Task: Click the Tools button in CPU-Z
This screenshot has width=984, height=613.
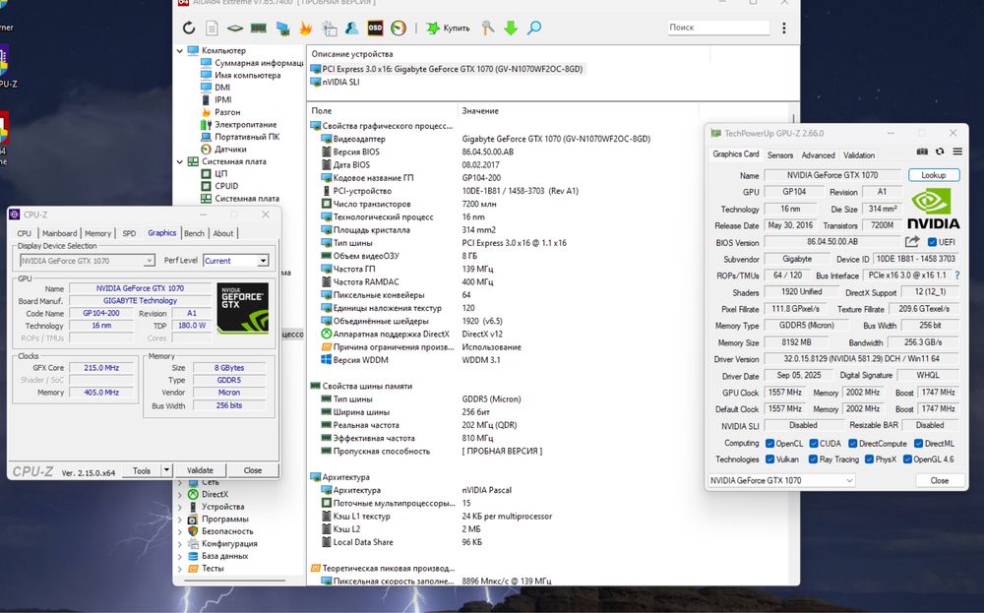Action: pyautogui.click(x=142, y=470)
